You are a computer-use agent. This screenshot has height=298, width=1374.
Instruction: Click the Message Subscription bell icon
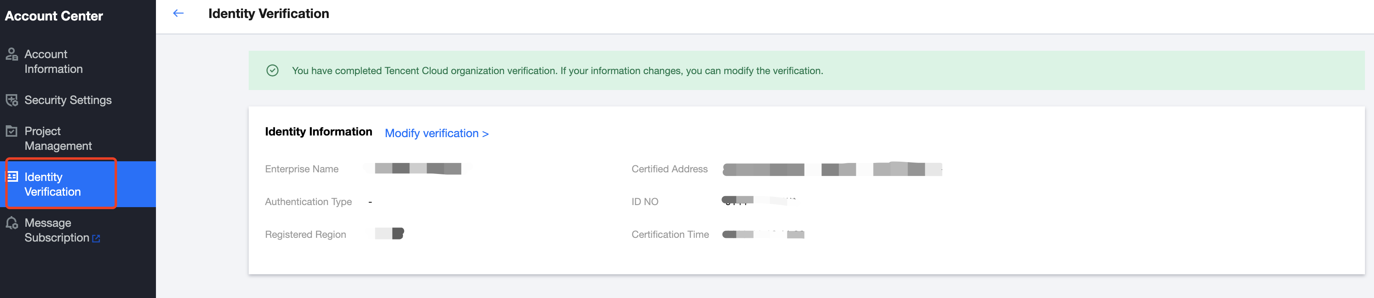click(x=12, y=223)
